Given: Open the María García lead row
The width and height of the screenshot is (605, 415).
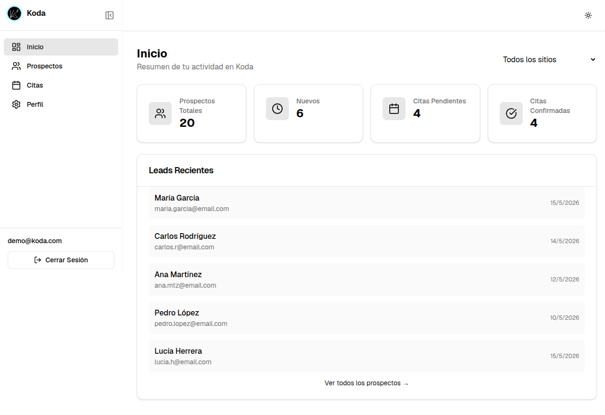Looking at the screenshot, I should pyautogui.click(x=367, y=203).
